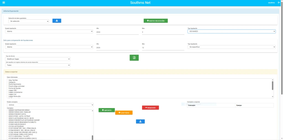Open the Estado conceptos dropdown showing Activos
Viewport: 283px width, 140px height.
[50, 105]
